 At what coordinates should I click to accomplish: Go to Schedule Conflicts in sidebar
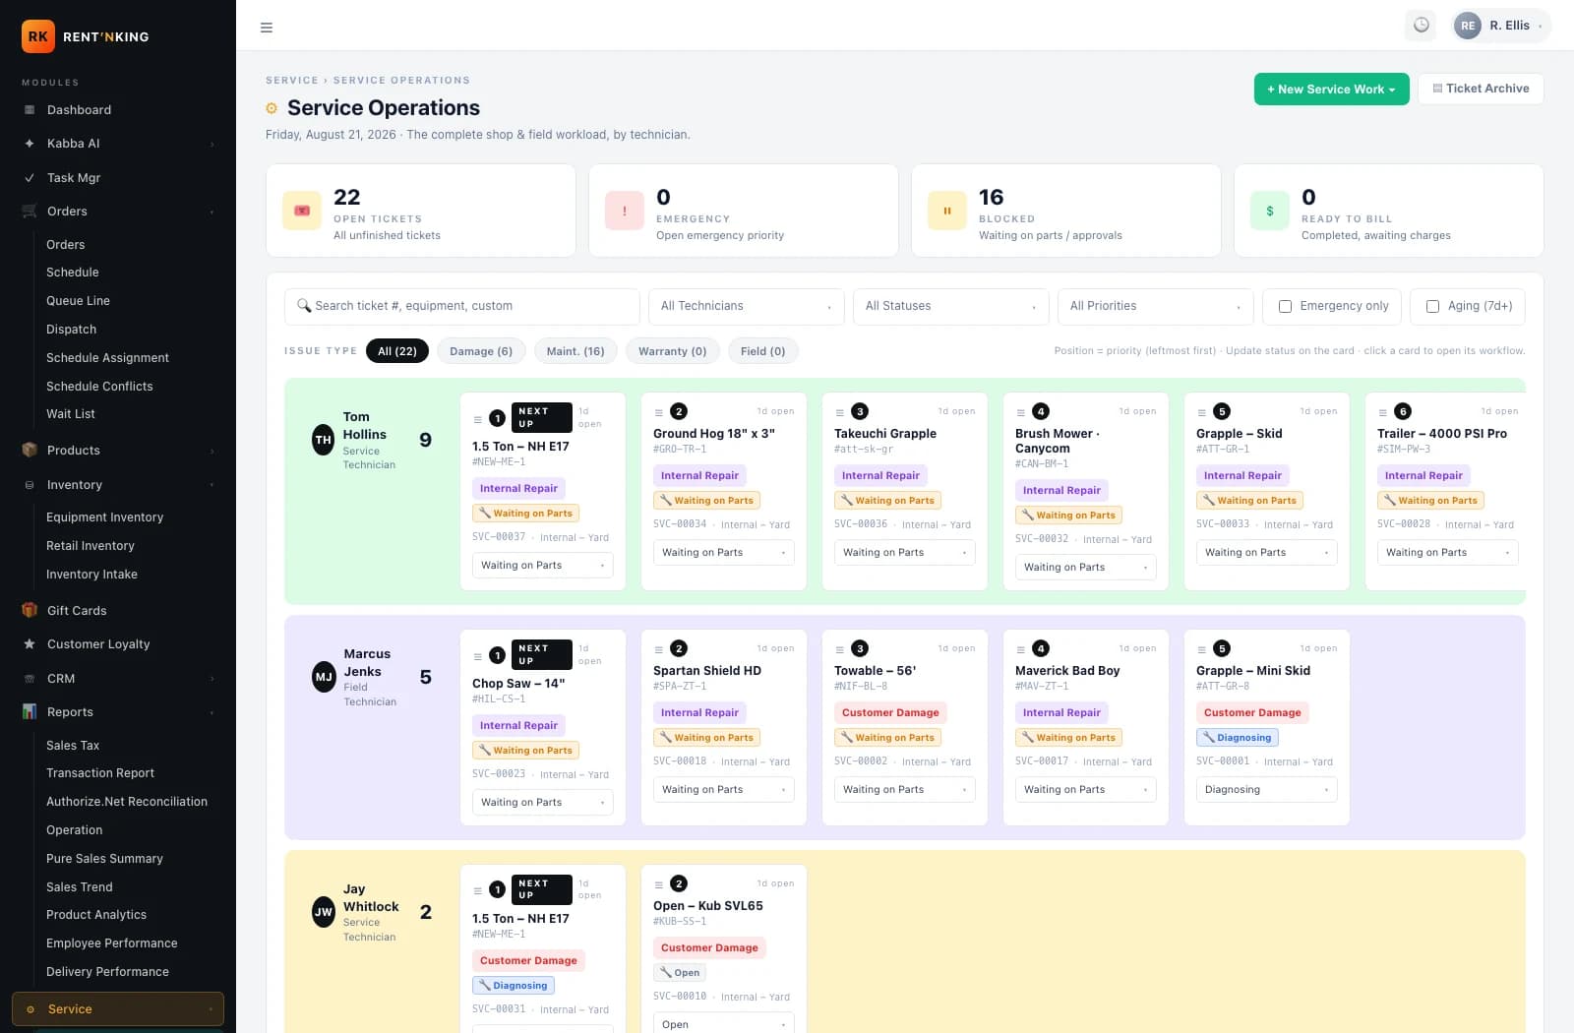[99, 387]
